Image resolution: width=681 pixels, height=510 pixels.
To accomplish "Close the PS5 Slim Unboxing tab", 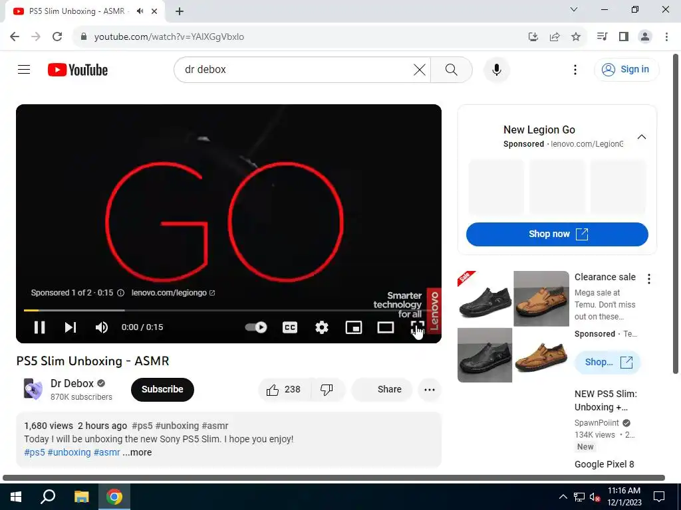I will coord(154,11).
